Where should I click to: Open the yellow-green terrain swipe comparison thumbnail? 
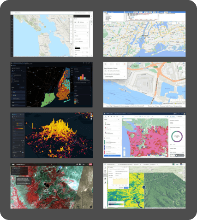[x=144, y=186]
